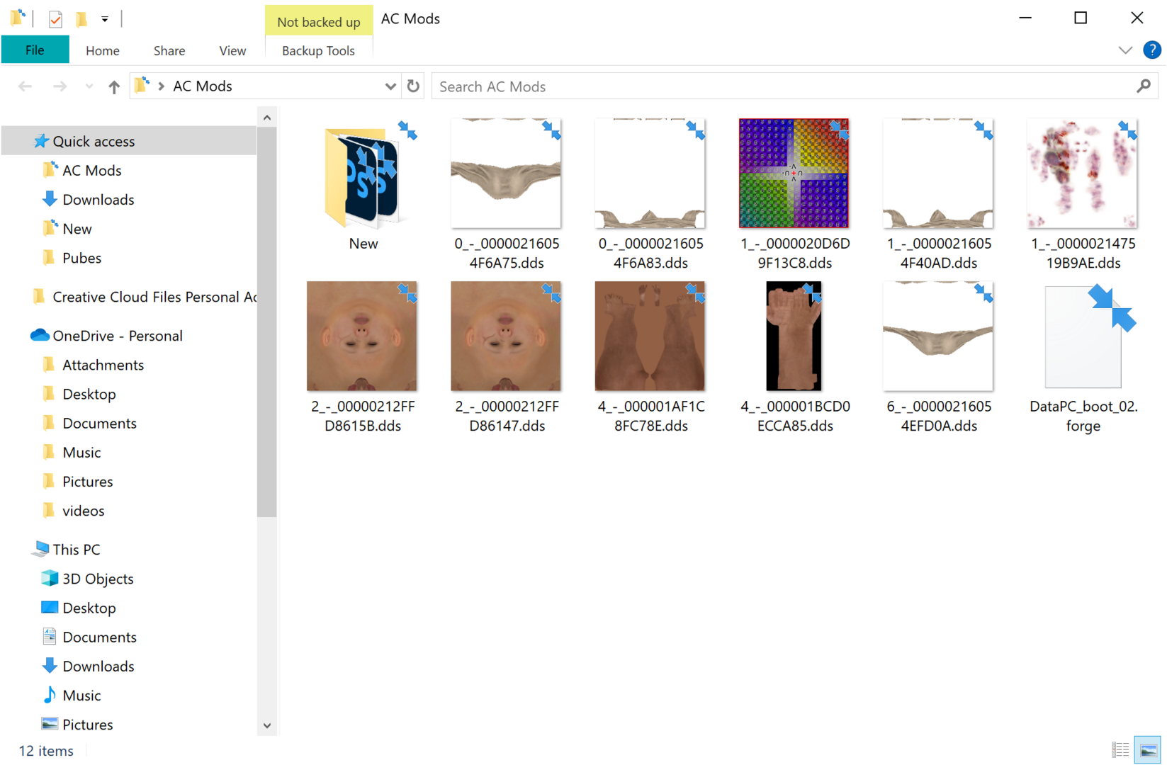Click the Properties icon in quick access toolbar
Screen dimensions: 1167x765
click(55, 19)
